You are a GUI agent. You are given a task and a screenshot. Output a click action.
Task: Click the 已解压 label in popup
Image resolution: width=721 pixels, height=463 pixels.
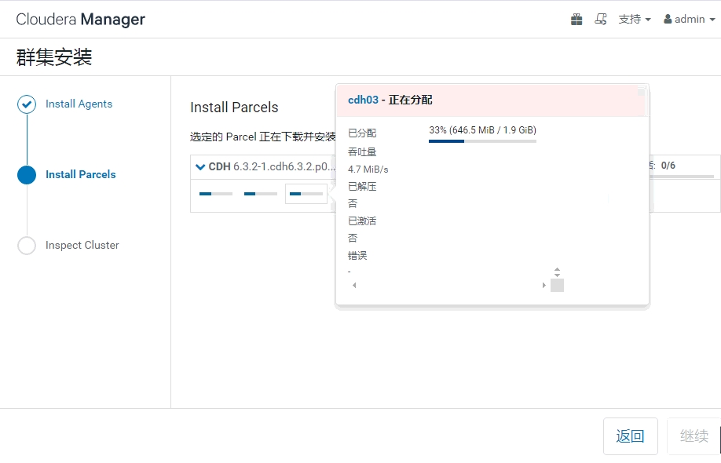pyautogui.click(x=362, y=186)
